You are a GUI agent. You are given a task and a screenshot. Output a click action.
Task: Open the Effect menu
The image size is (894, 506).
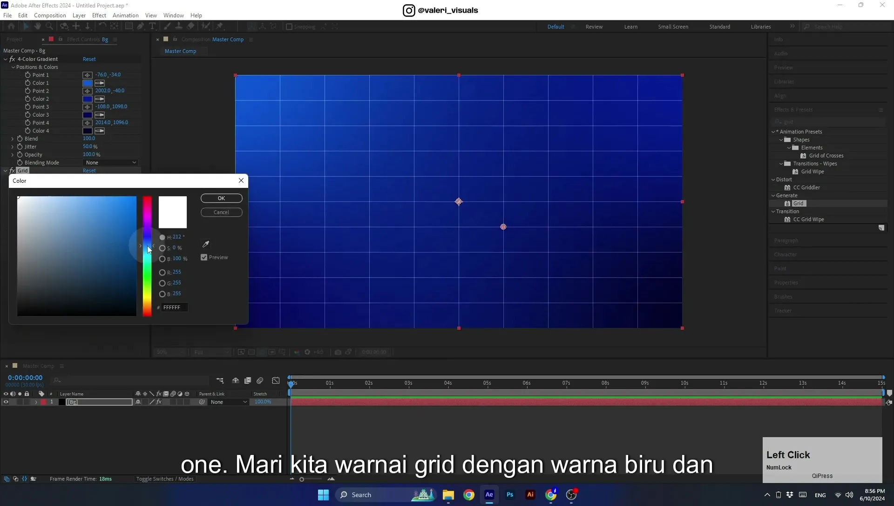click(x=99, y=15)
